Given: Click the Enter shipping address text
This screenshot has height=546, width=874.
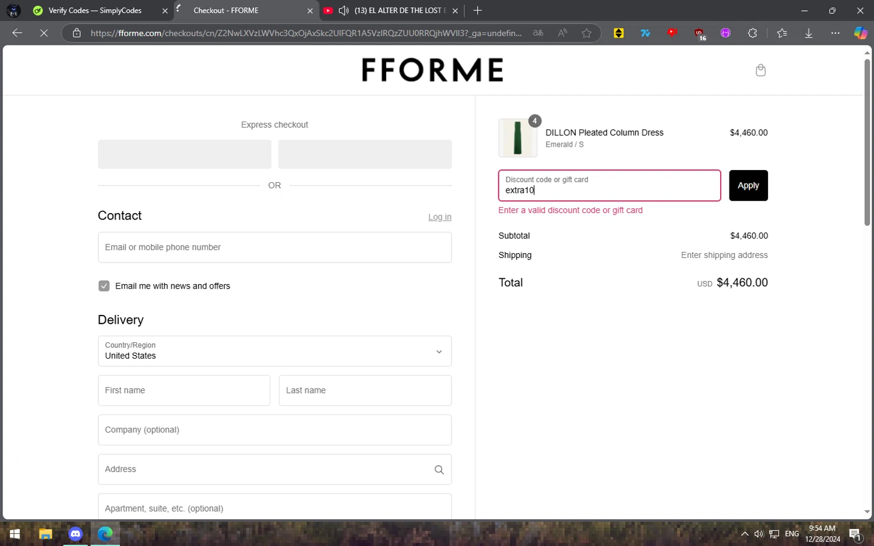Looking at the screenshot, I should click(x=724, y=255).
